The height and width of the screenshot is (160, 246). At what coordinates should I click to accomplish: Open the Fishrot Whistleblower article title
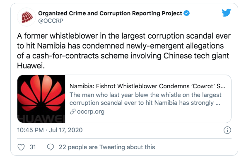(147, 86)
